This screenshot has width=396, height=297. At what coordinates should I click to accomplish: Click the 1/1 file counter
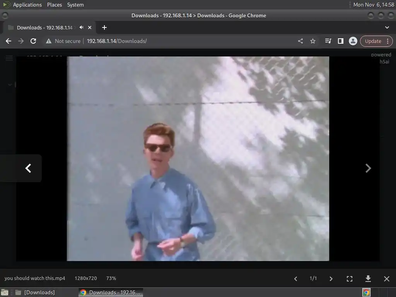[313, 278]
